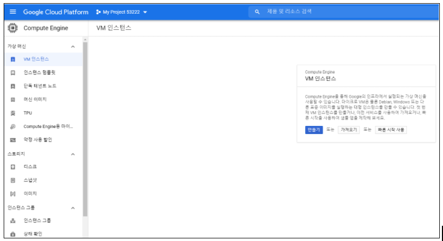This screenshot has width=443, height=241.
Task: Select 이미지 in the sidebar
Action: [30, 194]
